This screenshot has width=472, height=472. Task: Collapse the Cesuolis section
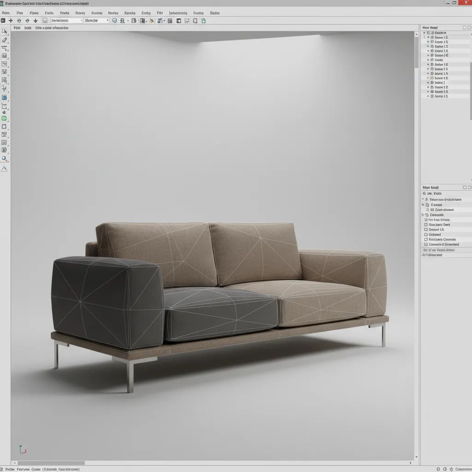(423, 215)
